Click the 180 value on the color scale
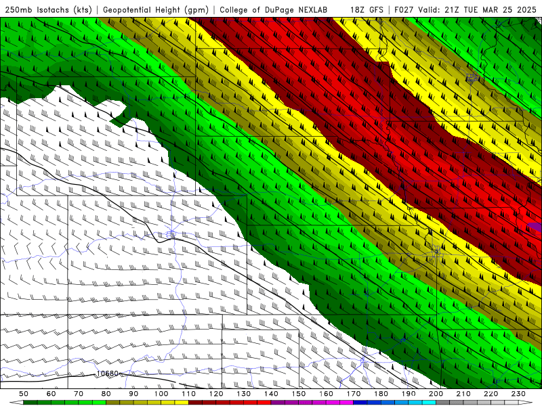This screenshot has height=406, width=542. 381,394
